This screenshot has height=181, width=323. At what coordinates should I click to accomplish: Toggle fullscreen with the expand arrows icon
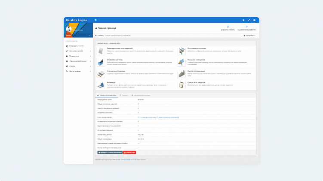(x=249, y=20)
